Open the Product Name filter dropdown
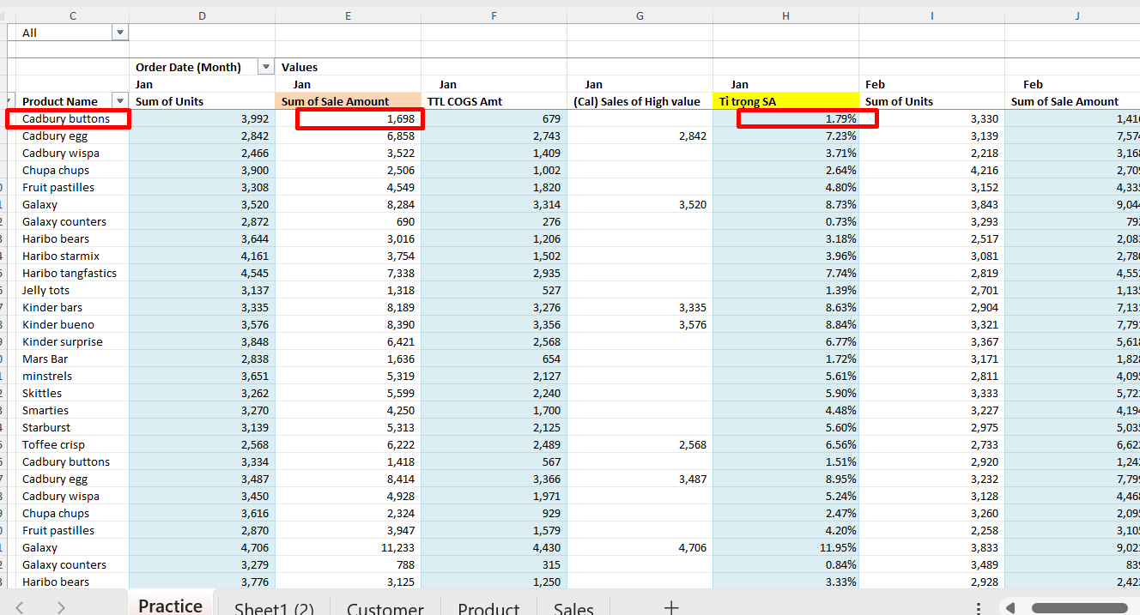The height and width of the screenshot is (615, 1140). (120, 101)
